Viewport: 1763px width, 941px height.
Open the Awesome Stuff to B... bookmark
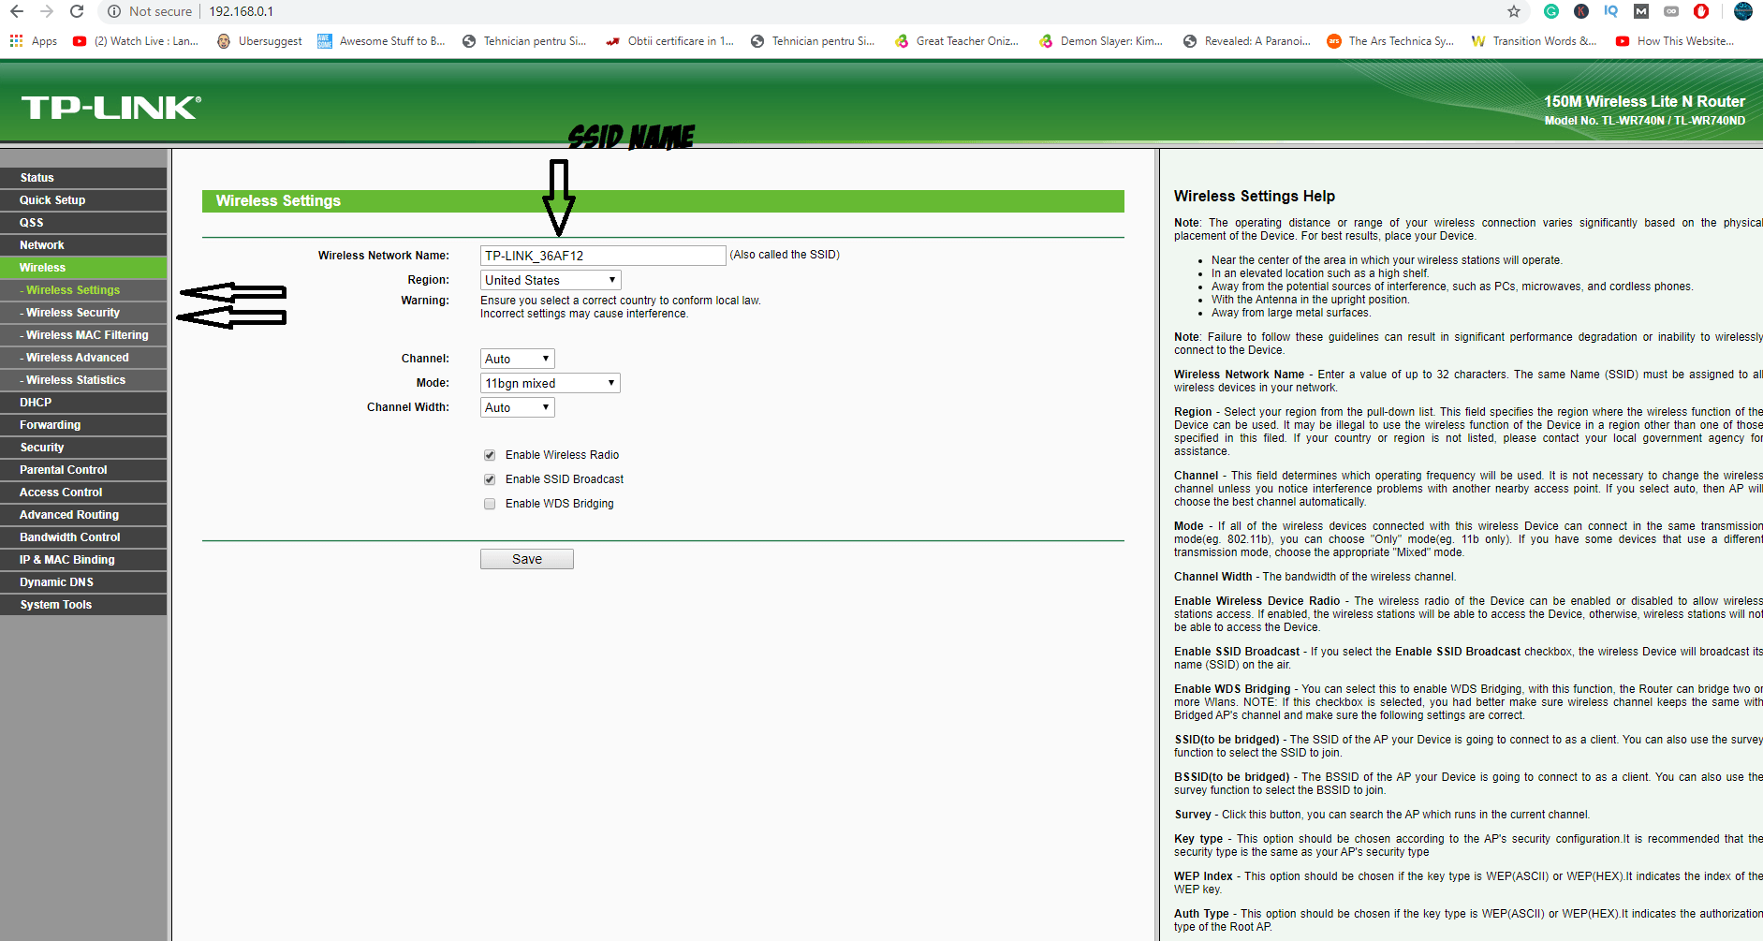(x=381, y=41)
